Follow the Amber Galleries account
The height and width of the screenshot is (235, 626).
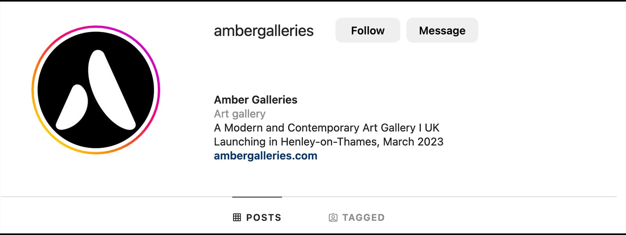click(x=367, y=30)
